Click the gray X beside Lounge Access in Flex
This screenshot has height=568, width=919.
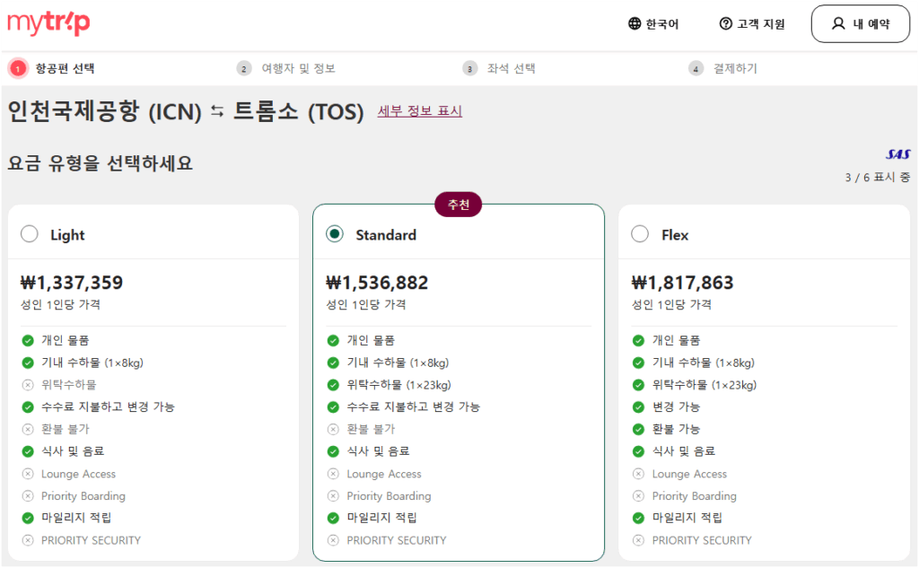[x=639, y=474]
